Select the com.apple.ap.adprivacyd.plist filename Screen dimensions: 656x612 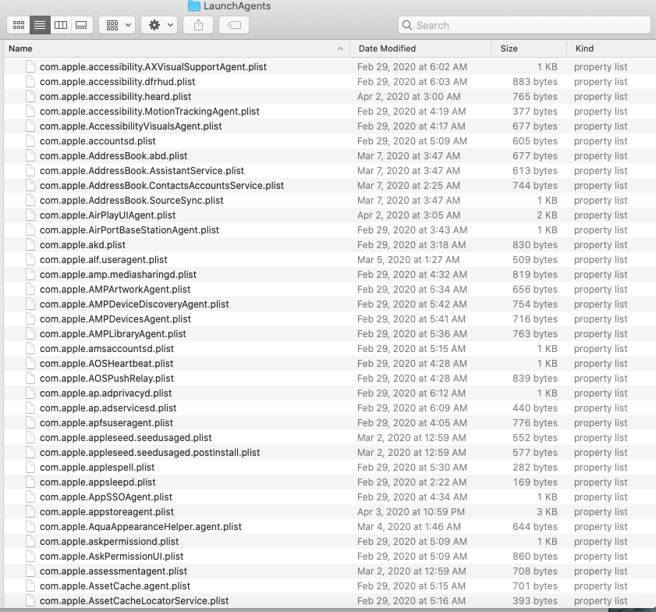(x=105, y=393)
